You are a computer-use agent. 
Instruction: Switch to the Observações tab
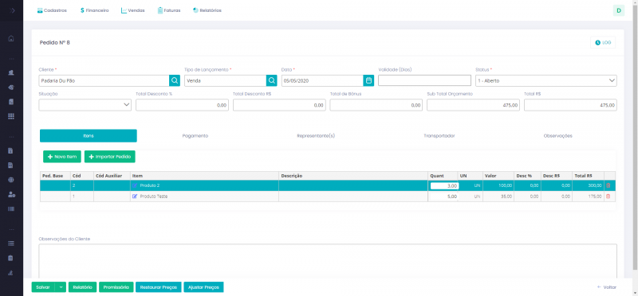click(x=557, y=135)
